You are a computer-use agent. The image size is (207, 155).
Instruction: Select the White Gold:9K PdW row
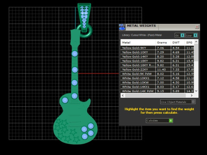coord(157,74)
